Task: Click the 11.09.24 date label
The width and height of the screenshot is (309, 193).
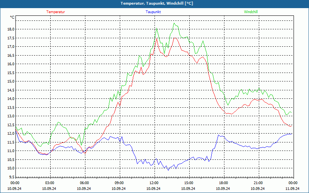Action: coord(293,189)
